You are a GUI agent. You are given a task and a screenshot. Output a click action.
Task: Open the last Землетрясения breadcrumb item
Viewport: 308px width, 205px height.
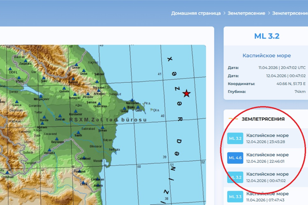290,13
